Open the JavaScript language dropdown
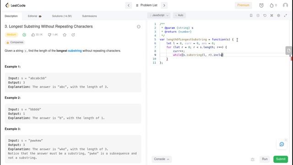The width and height of the screenshot is (293, 165). pos(159,15)
